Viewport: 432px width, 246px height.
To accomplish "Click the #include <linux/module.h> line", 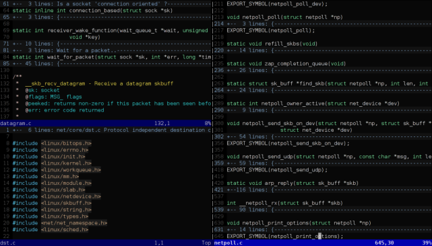I will pos(52,183).
